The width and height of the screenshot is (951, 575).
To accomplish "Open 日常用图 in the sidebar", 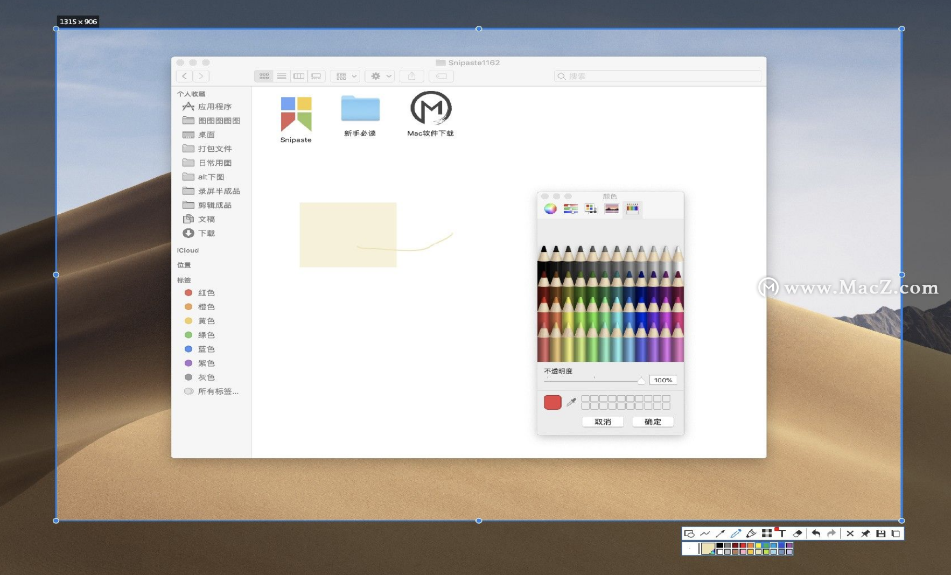I will pos(207,163).
